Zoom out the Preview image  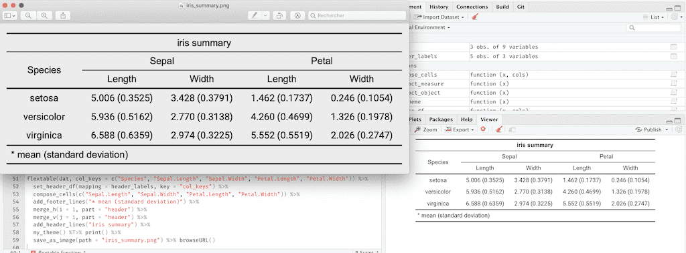pyautogui.click(x=28, y=15)
